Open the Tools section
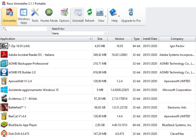Screen dimensions: 196x137 pyautogui.click(x=35, y=16)
